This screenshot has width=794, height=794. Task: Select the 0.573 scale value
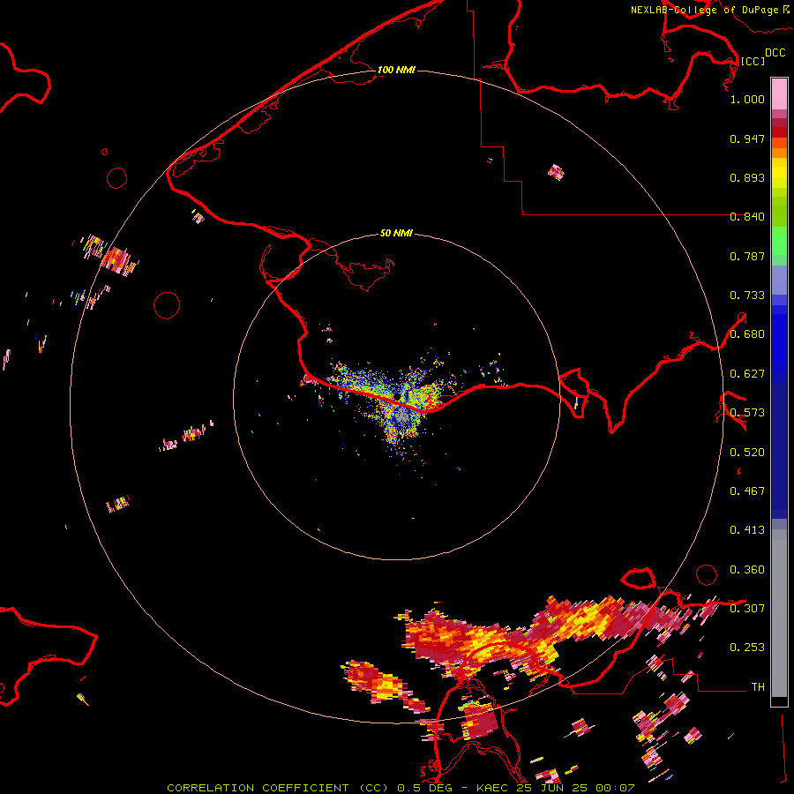pyautogui.click(x=747, y=413)
